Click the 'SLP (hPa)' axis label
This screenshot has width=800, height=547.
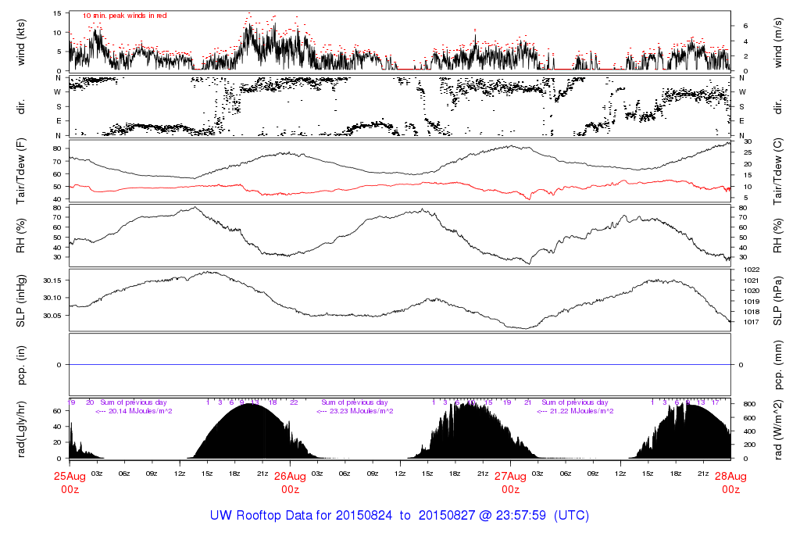click(x=777, y=299)
